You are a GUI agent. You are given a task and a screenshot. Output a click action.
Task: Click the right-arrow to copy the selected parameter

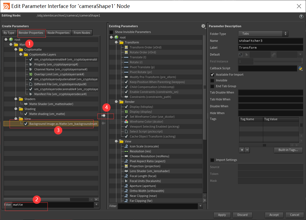104,116
